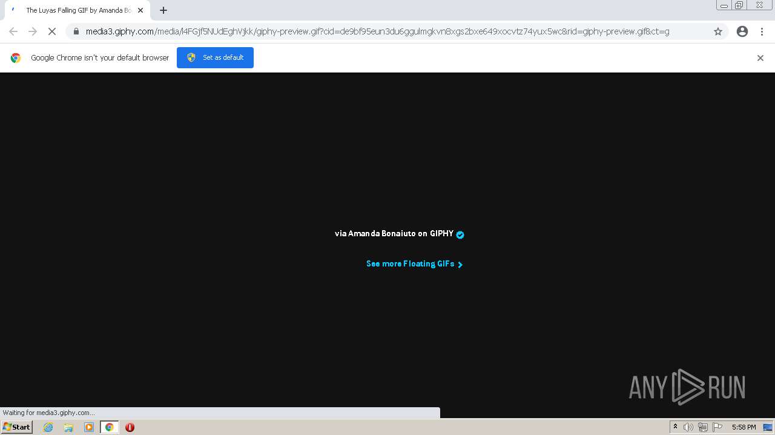The width and height of the screenshot is (775, 435).
Task: Open File Explorer from taskbar
Action: tap(68, 427)
